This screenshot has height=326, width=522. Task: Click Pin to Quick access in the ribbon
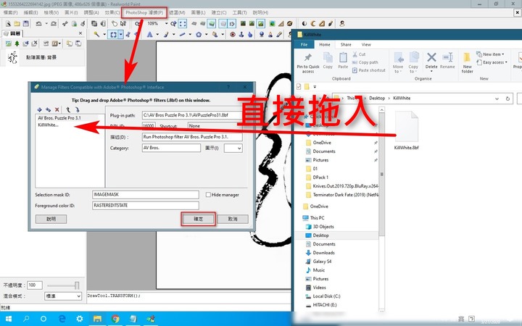pos(308,63)
